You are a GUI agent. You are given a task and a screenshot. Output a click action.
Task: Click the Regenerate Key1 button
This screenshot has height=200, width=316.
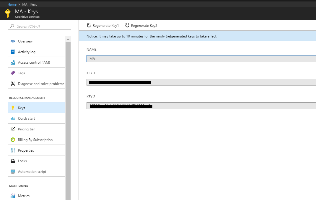103,26
